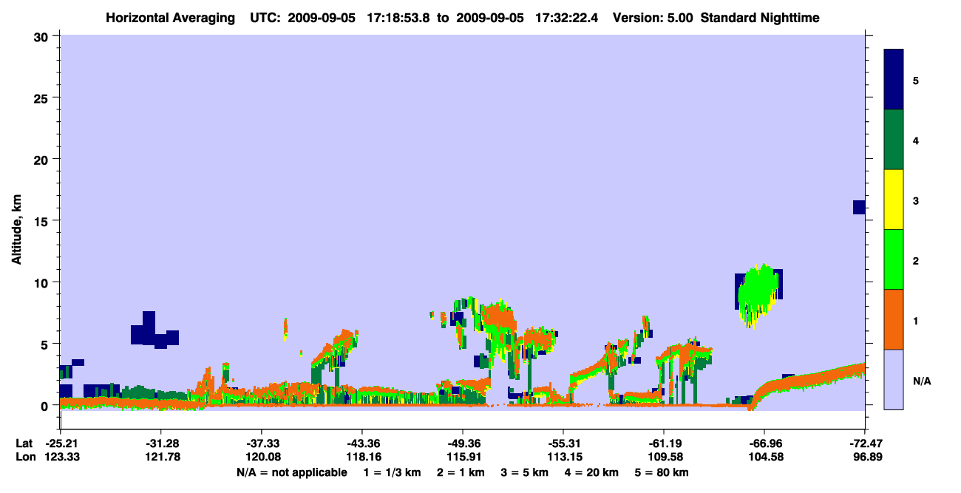
Task: Click the yellow level 3 color swatch
Action: pos(894,200)
